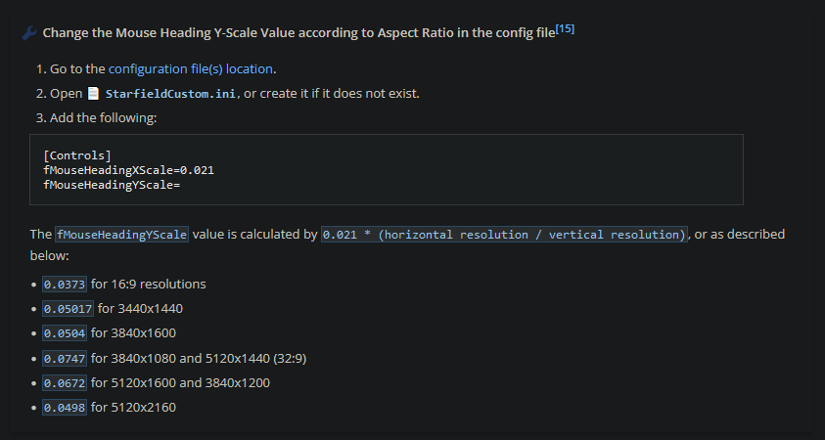Image resolution: width=825 pixels, height=440 pixels.
Task: Click the 0.021 * resolution formula code
Action: coord(505,235)
